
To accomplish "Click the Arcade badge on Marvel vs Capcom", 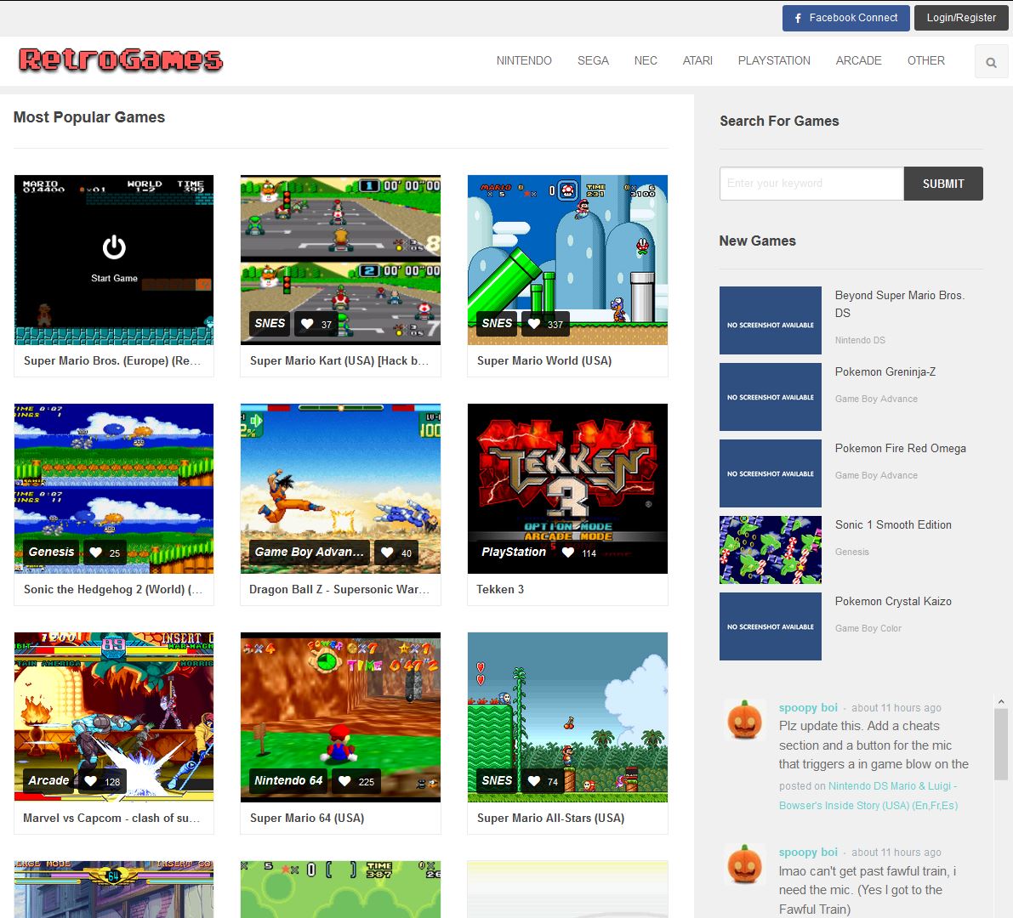I will click(x=48, y=780).
